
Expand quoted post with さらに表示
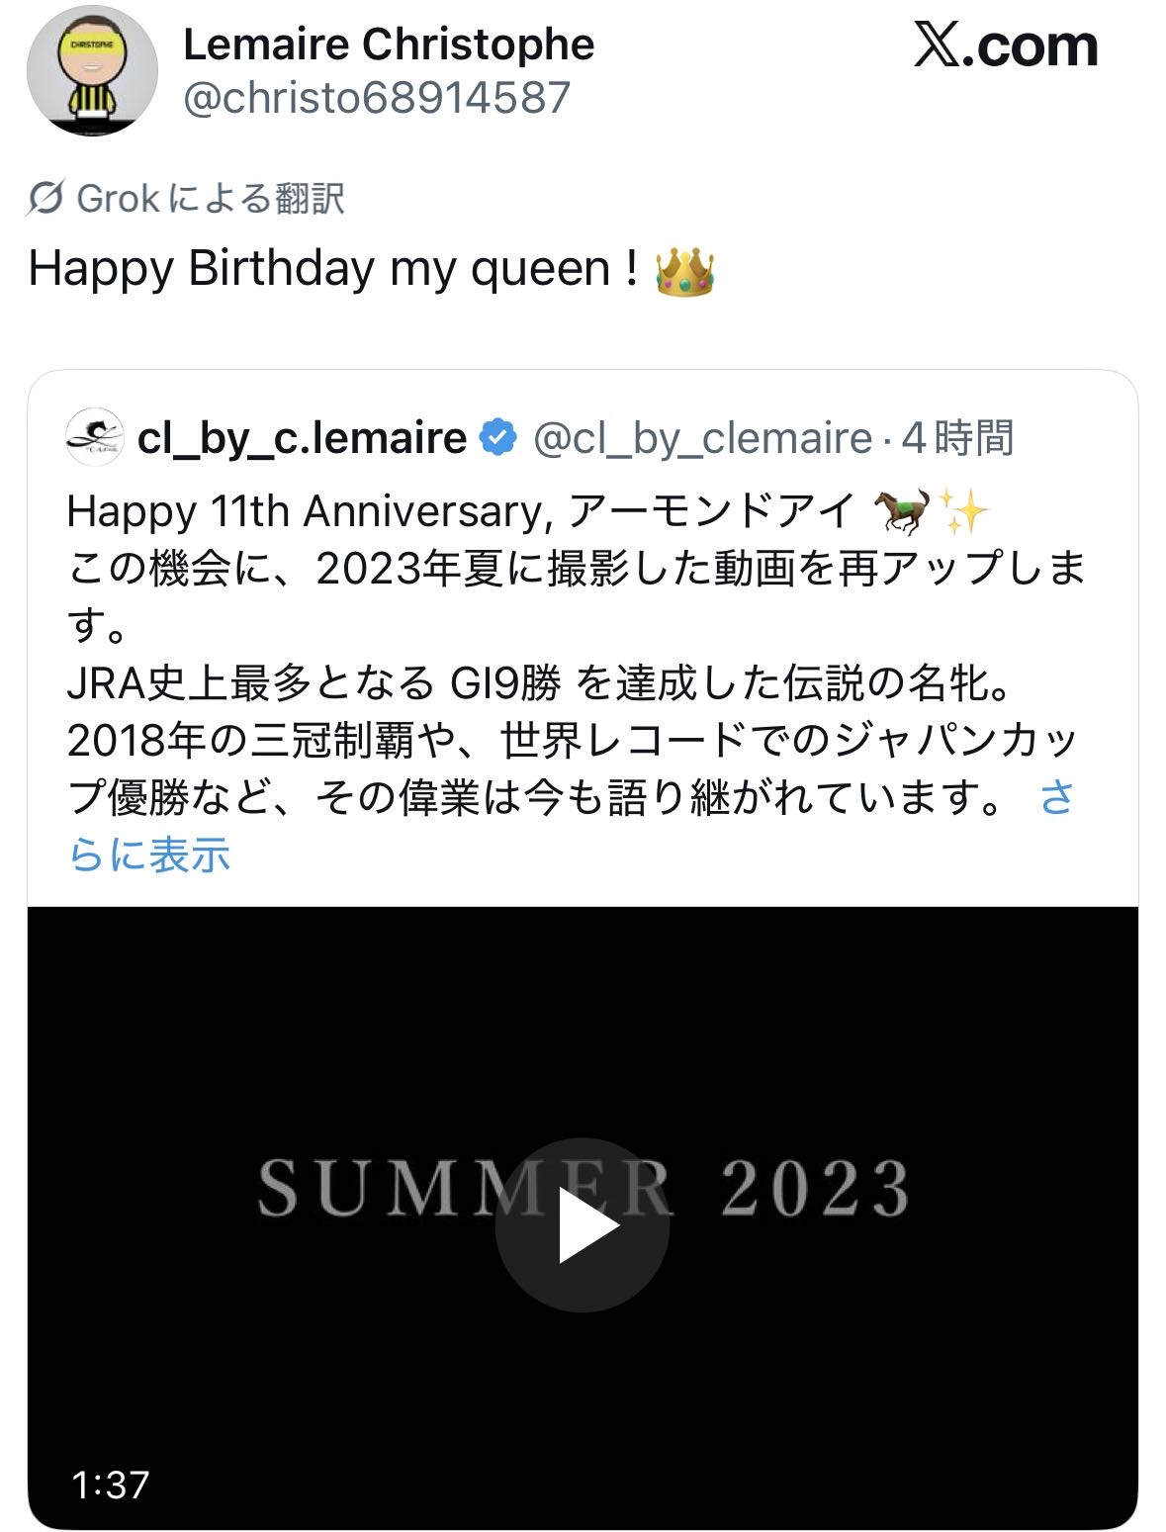tap(148, 855)
